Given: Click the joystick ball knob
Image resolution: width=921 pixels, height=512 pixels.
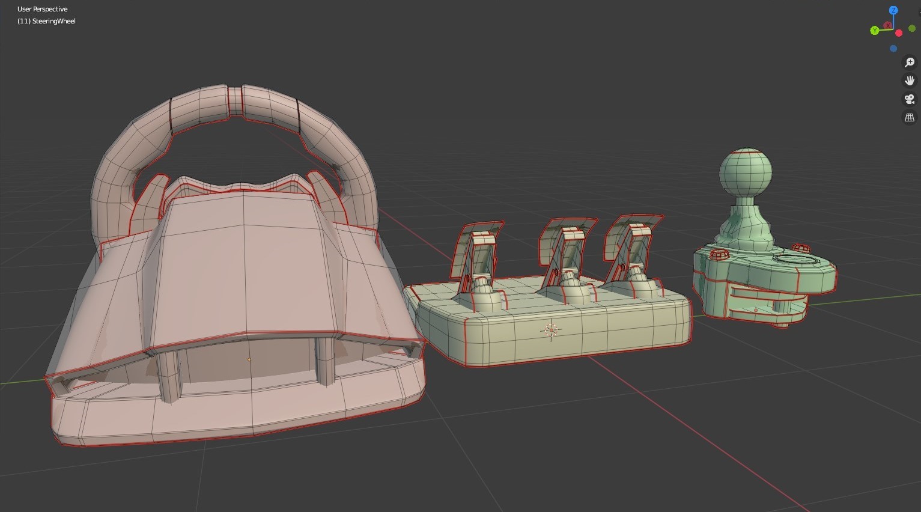Looking at the screenshot, I should coord(747,171).
